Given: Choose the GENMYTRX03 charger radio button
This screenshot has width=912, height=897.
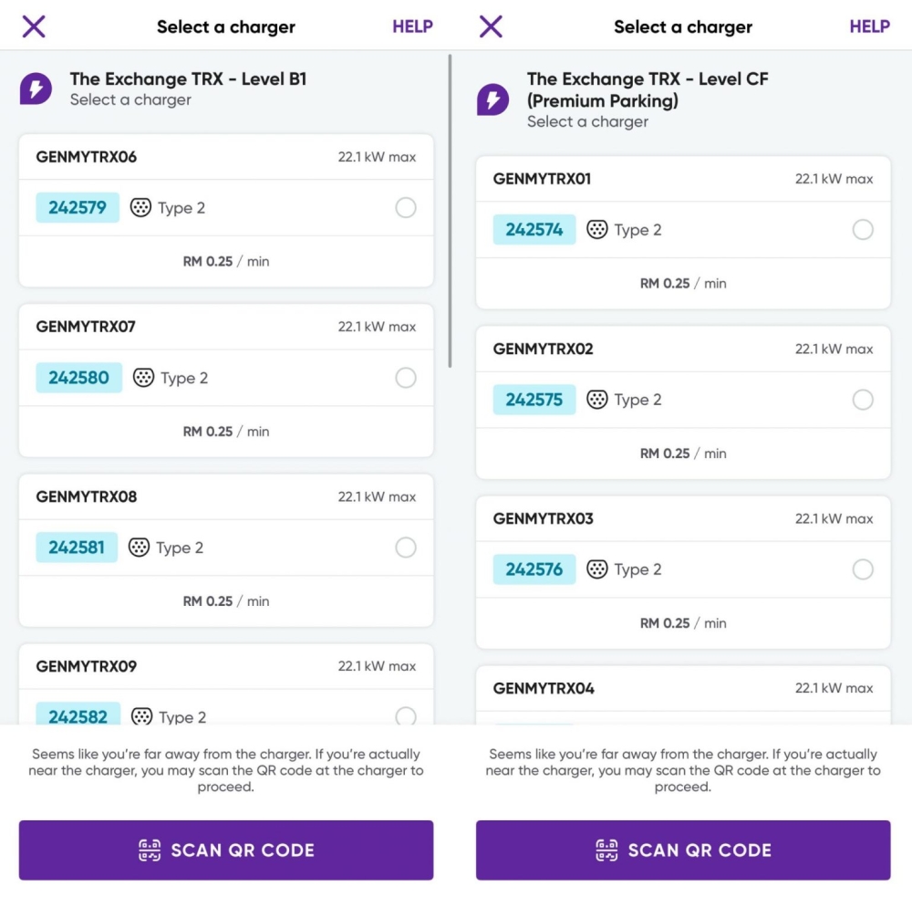Looking at the screenshot, I should pyautogui.click(x=863, y=569).
